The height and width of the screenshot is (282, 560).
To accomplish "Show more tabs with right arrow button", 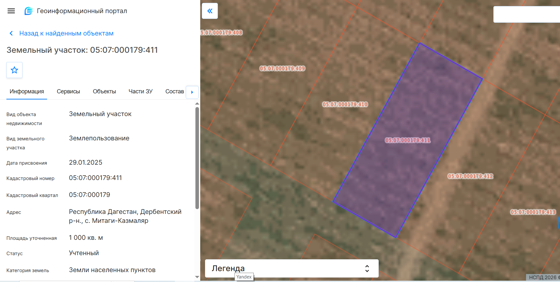I will pyautogui.click(x=192, y=92).
